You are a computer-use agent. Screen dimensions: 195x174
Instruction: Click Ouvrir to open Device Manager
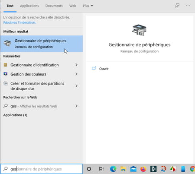[104, 69]
